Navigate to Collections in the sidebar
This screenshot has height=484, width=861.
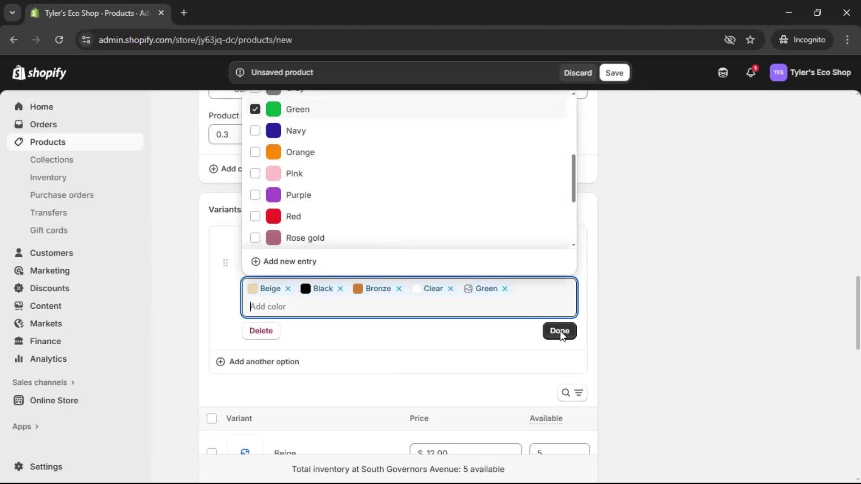click(52, 160)
